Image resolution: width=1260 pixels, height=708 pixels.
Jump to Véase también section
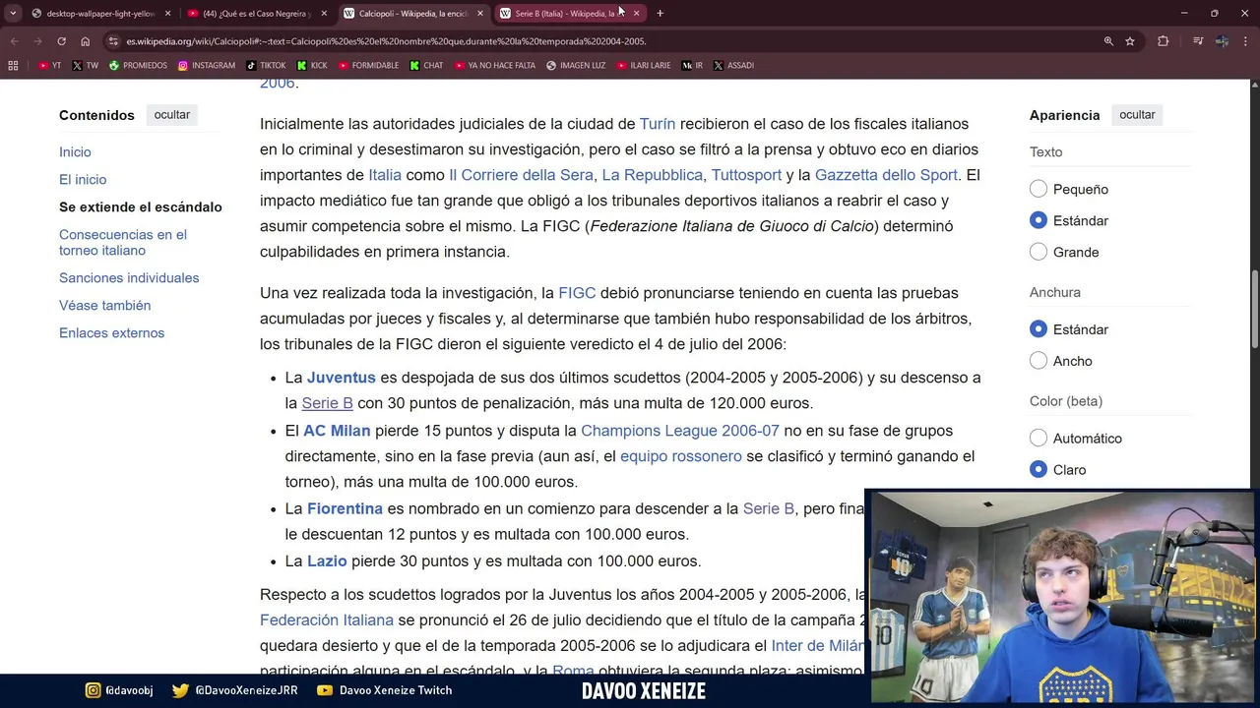pos(104,306)
